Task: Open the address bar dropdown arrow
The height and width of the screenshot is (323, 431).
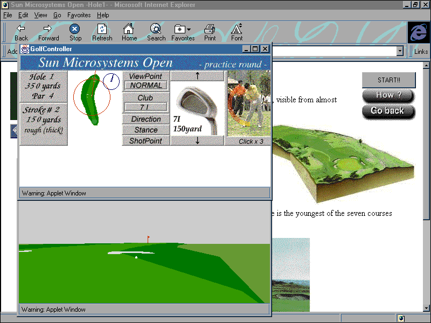Action: tap(400, 51)
